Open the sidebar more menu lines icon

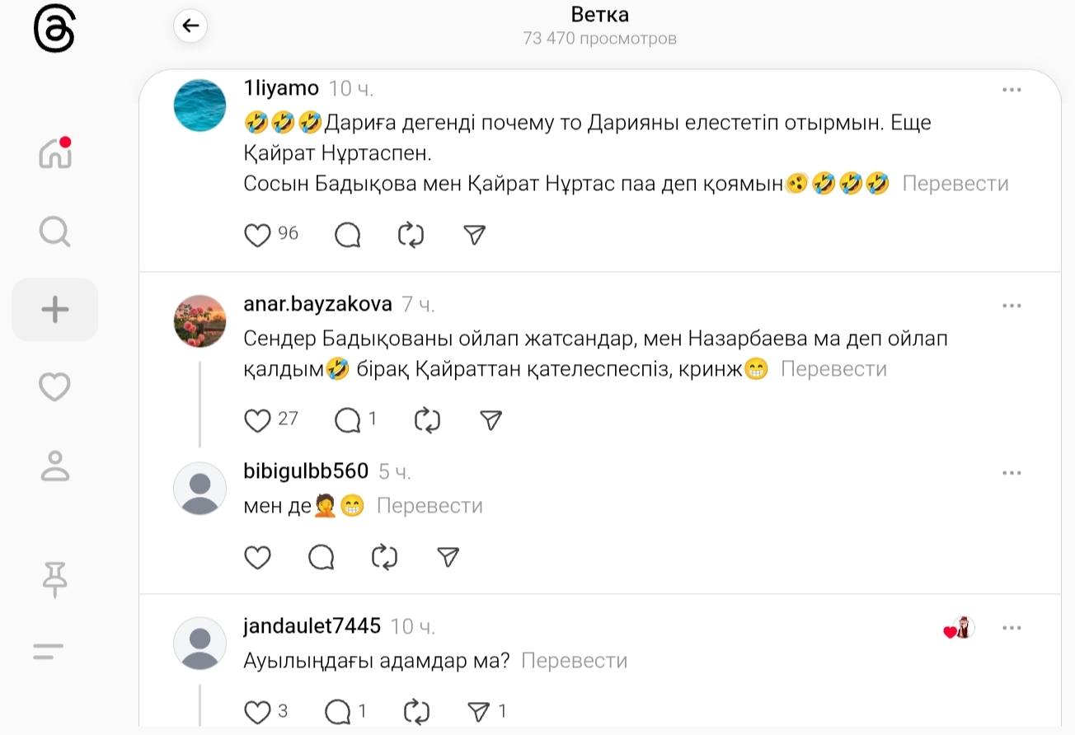click(49, 652)
